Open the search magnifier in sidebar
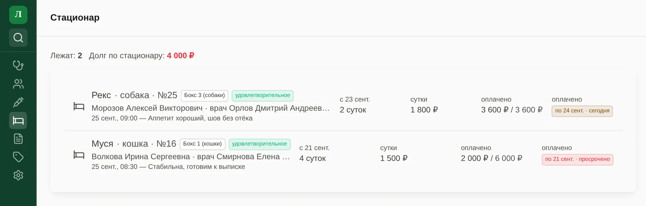646x206 pixels. (18, 37)
